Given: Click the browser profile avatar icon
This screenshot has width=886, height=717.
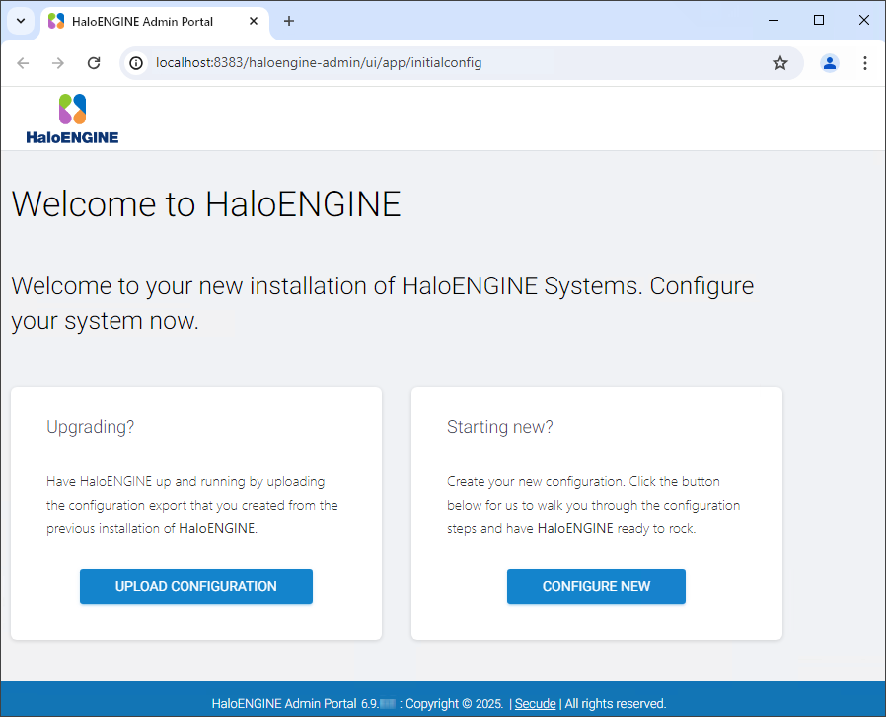Looking at the screenshot, I should tap(830, 62).
